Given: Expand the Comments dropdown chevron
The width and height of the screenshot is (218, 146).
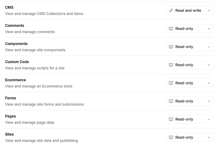Looking at the screenshot, I should coord(209,29).
